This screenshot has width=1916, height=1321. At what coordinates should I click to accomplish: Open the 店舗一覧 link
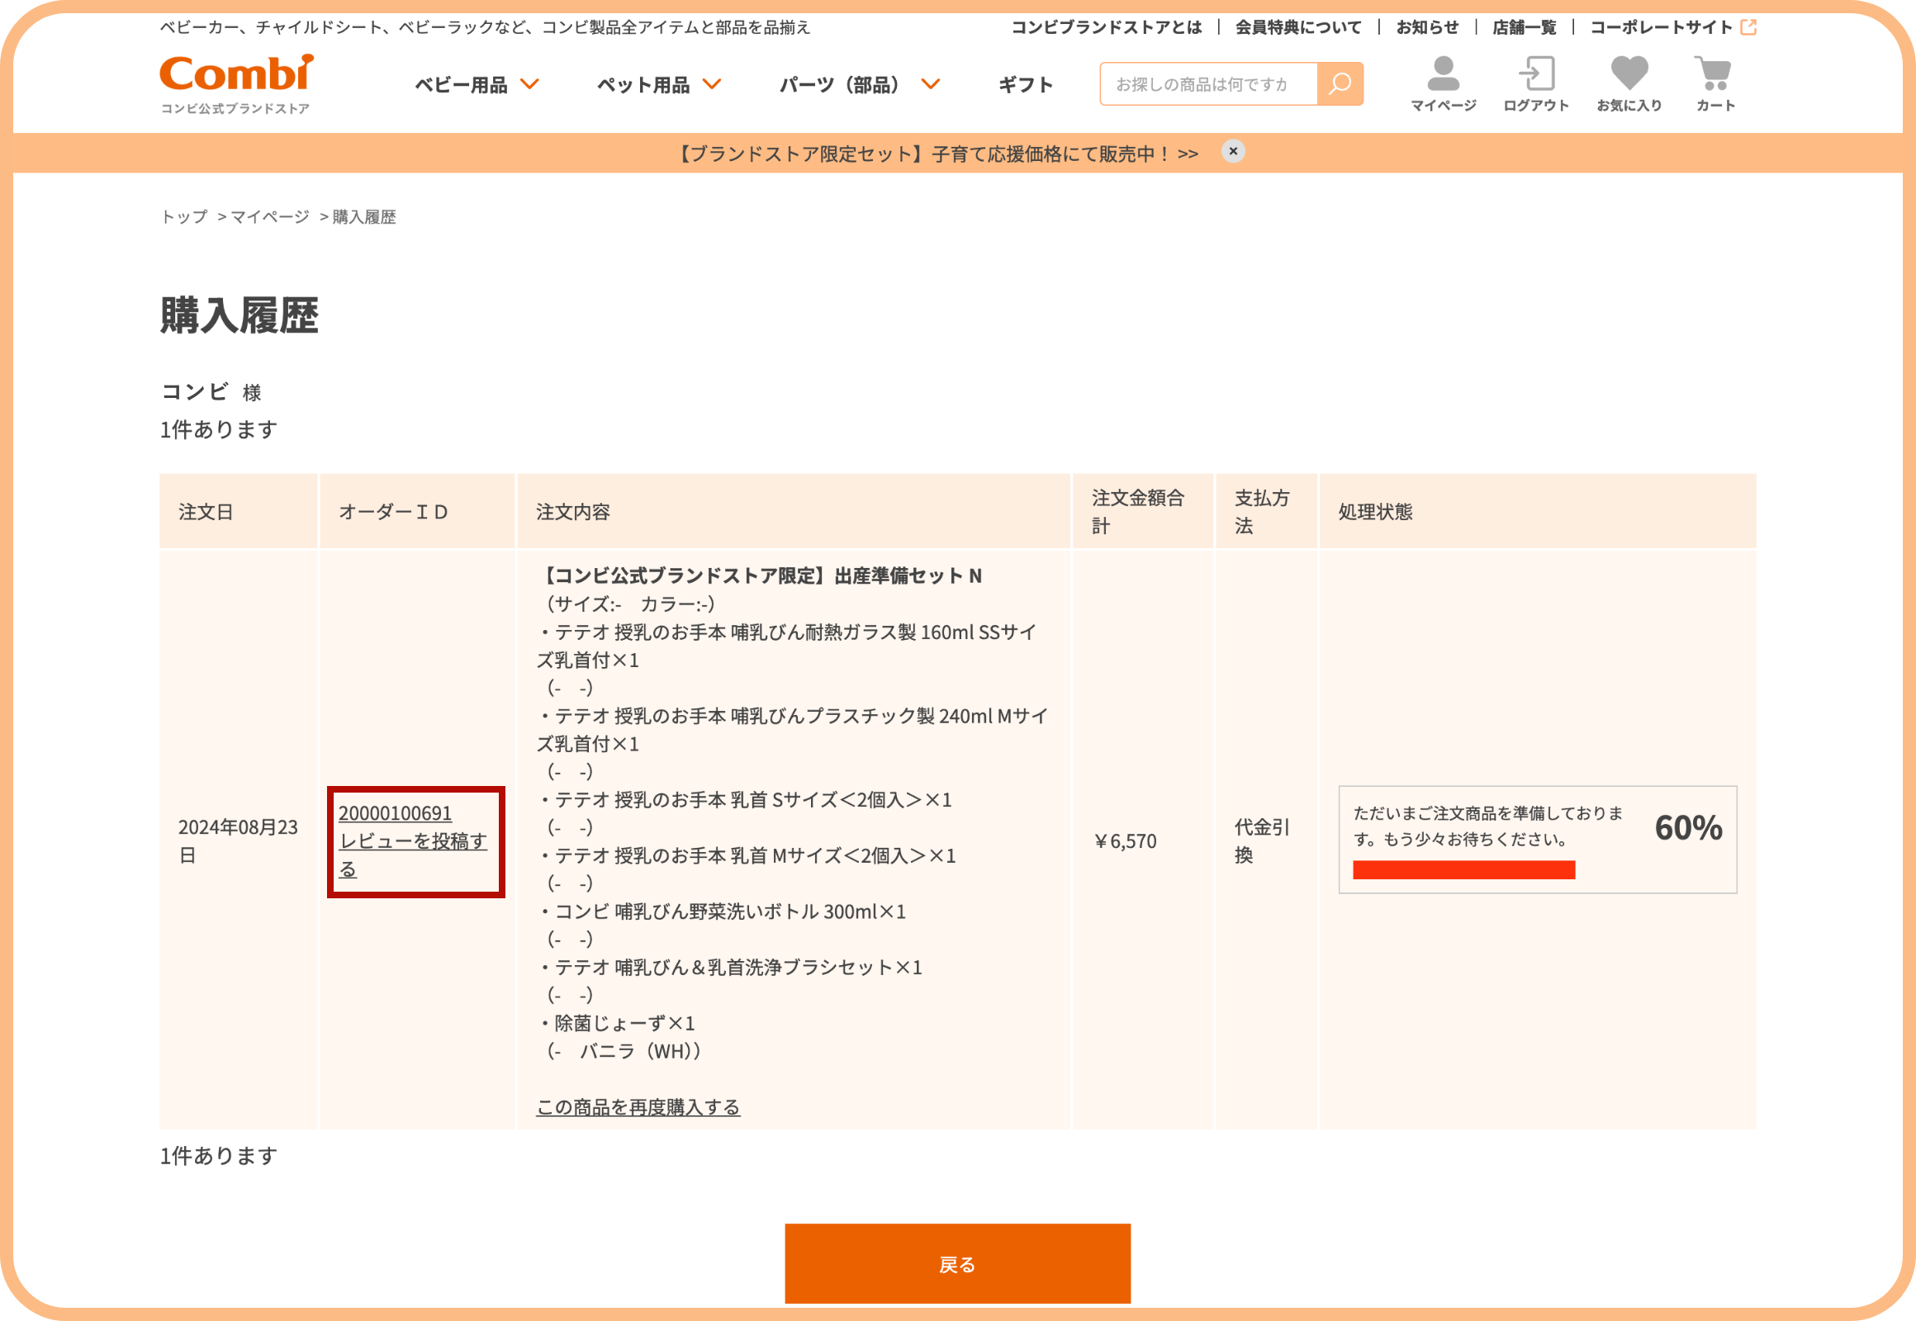(1525, 27)
